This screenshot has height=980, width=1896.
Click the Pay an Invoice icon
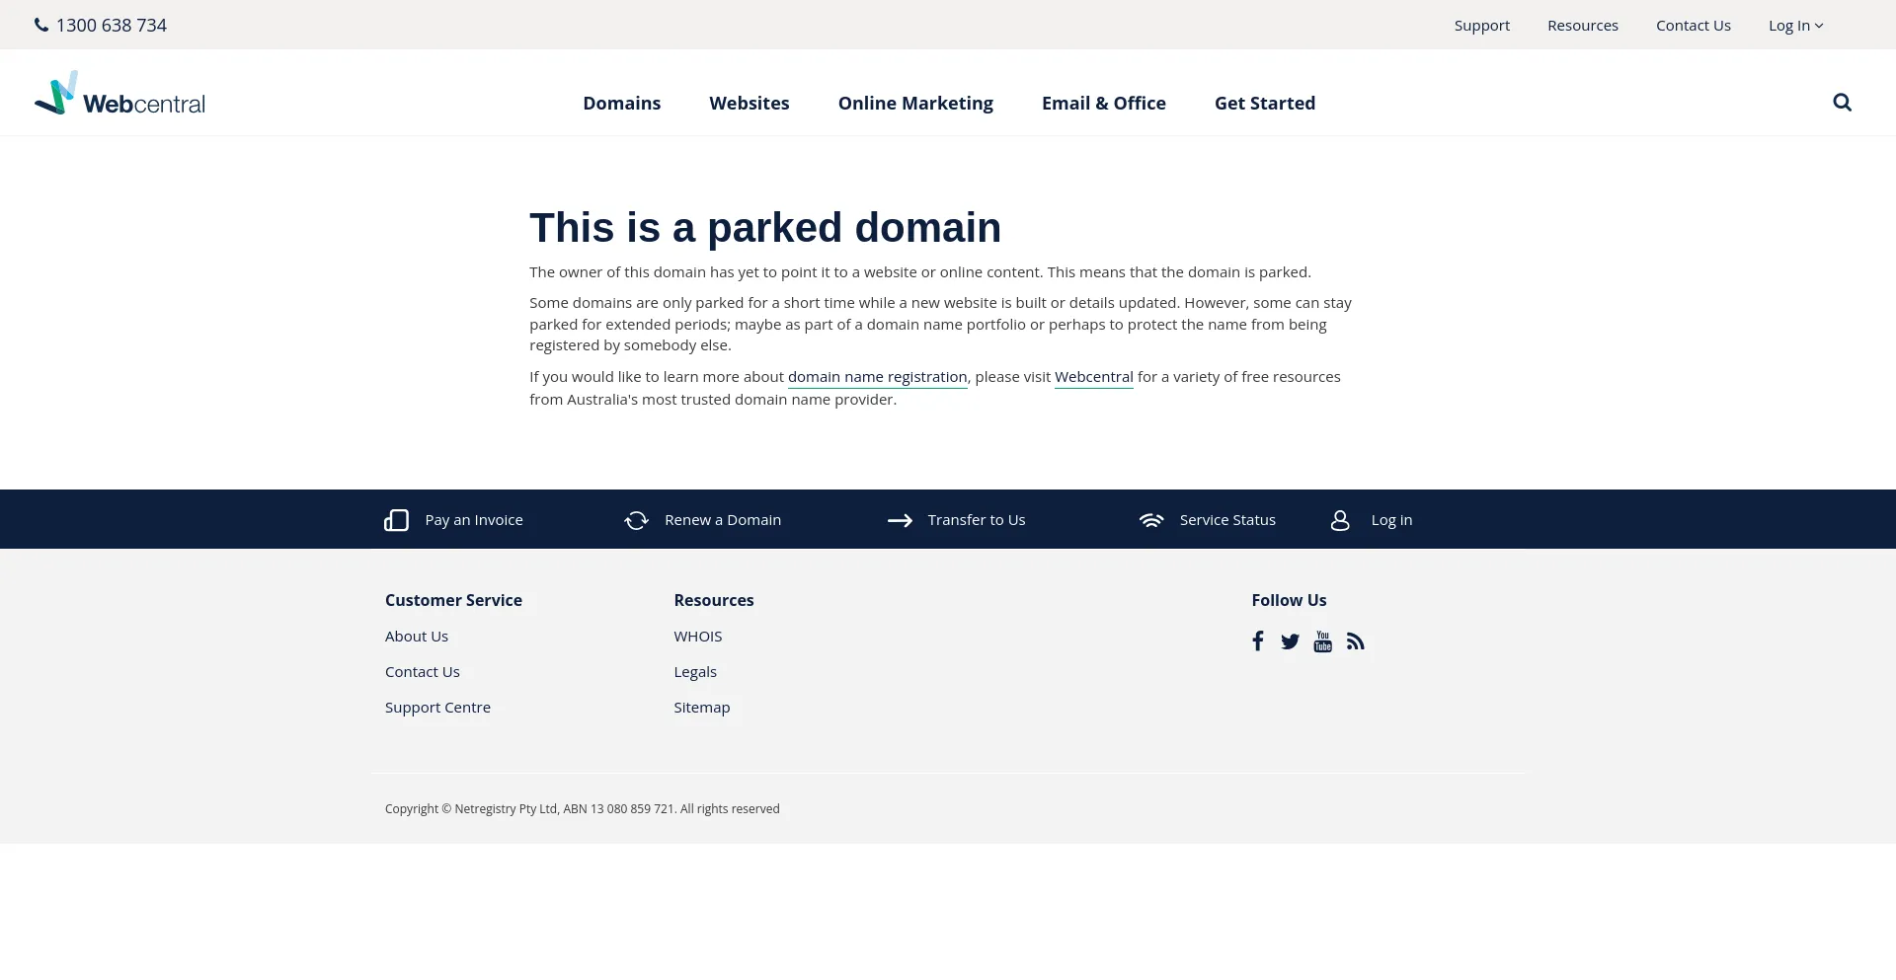tap(396, 520)
